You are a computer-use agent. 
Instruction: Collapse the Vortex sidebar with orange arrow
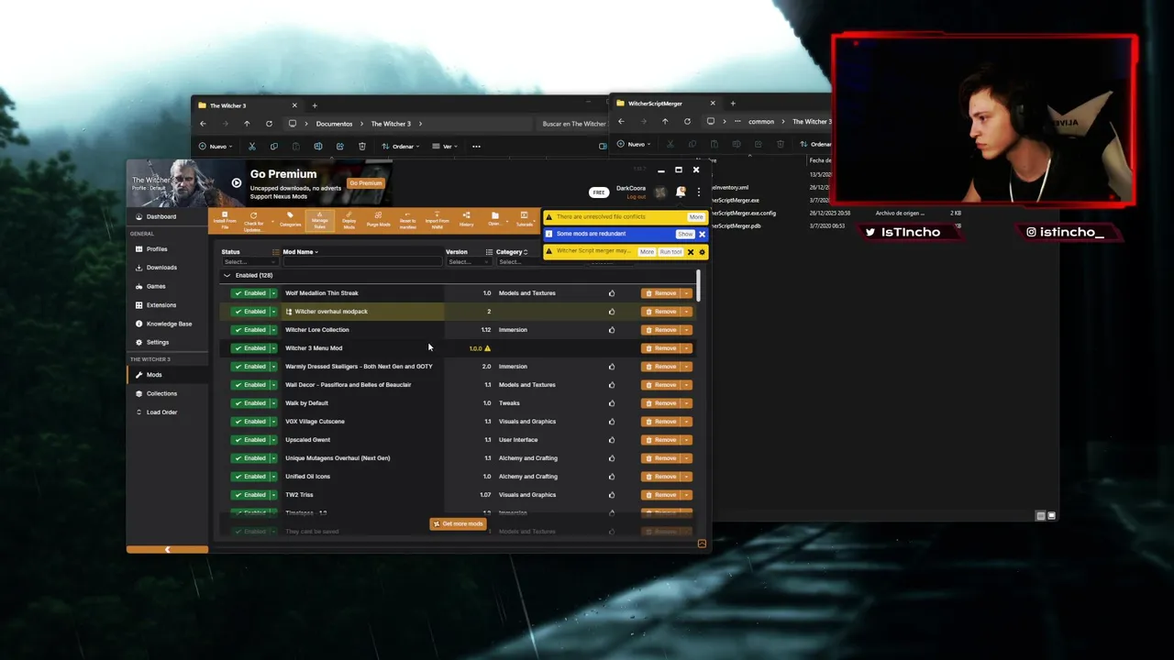tap(167, 550)
